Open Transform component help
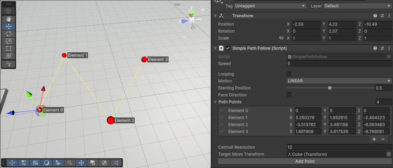 point(375,16)
